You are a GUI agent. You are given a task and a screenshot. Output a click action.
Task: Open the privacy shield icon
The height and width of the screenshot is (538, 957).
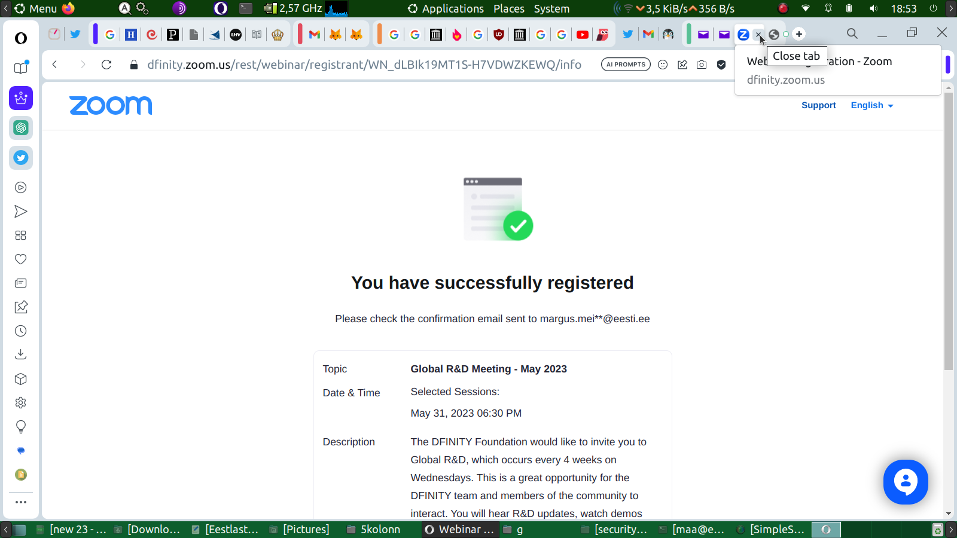click(721, 65)
